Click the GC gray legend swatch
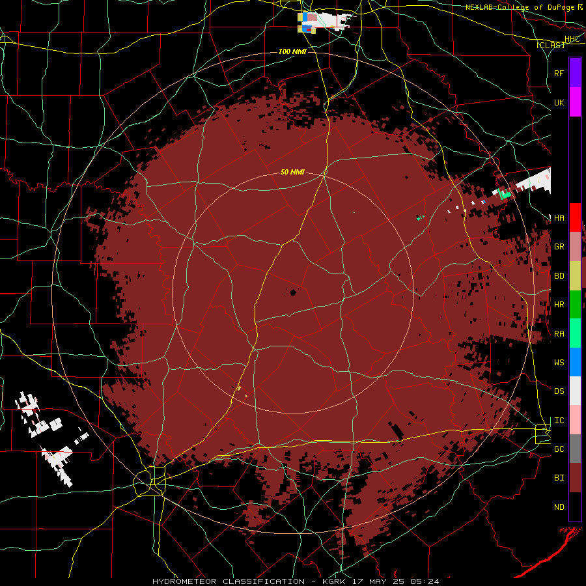The height and width of the screenshot is (586, 586). pos(575,449)
